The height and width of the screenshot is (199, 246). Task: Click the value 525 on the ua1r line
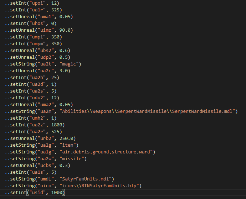point(55,10)
